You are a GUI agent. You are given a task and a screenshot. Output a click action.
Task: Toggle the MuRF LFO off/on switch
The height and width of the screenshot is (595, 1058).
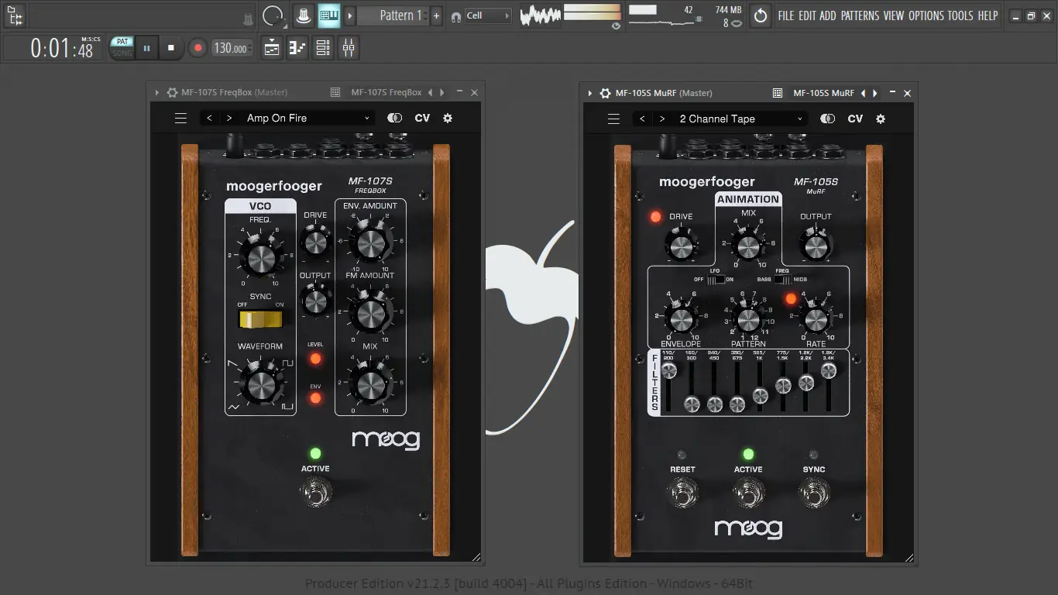pyautogui.click(x=715, y=280)
